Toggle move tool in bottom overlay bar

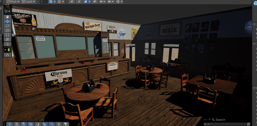pos(10,124)
